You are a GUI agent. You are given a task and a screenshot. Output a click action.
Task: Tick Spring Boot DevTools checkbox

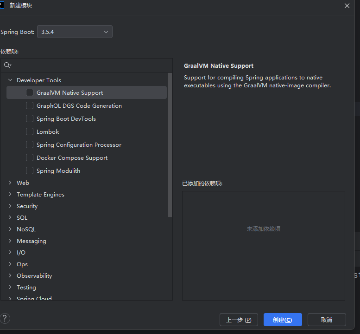[x=30, y=119]
